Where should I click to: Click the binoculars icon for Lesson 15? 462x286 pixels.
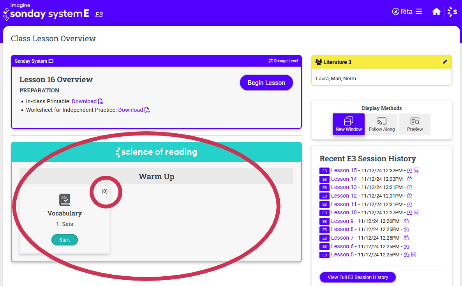(x=409, y=170)
